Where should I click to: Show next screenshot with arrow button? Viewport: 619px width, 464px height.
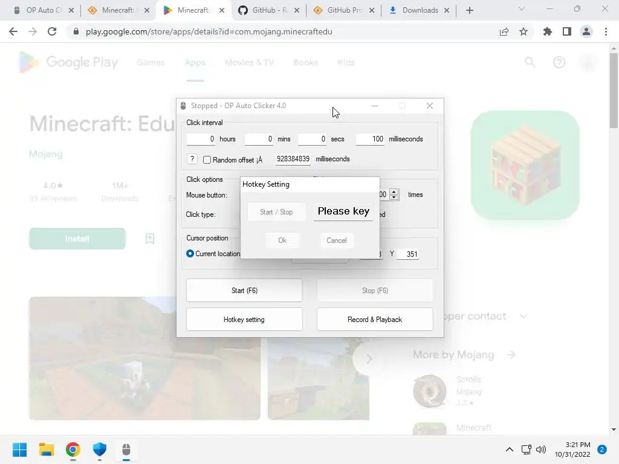(x=369, y=359)
